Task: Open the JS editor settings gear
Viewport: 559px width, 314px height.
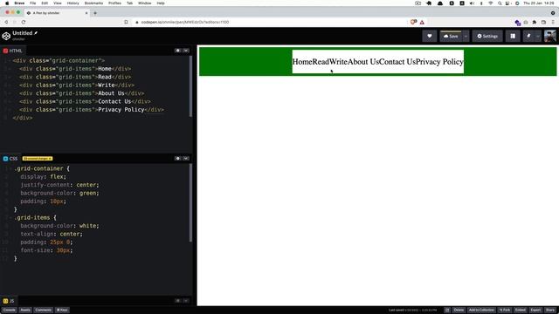Action: coord(177,301)
